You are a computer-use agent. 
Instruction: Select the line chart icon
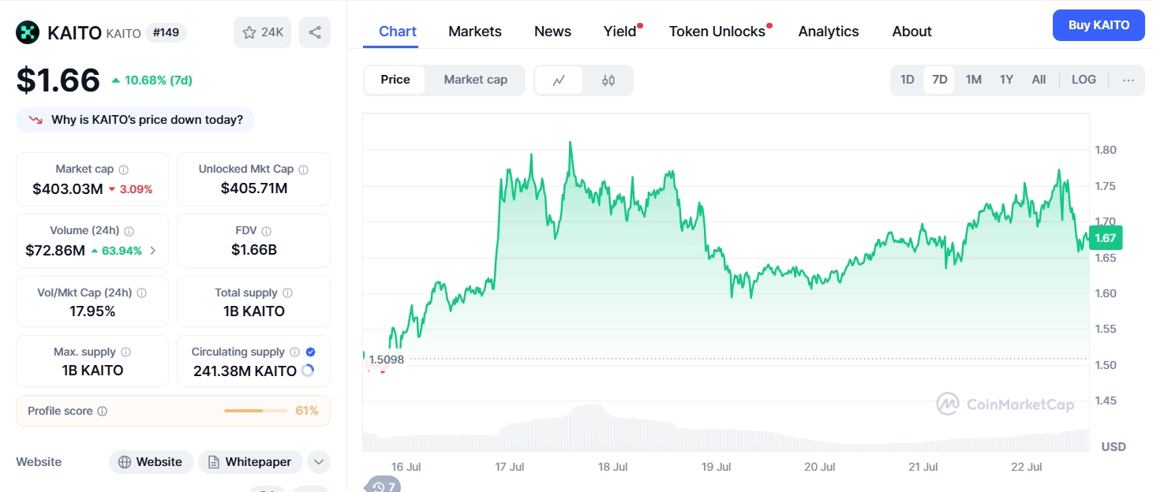[x=560, y=80]
